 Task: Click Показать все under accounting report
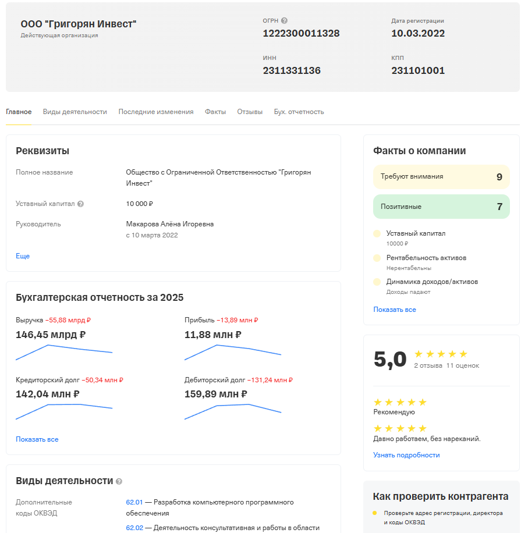37,439
